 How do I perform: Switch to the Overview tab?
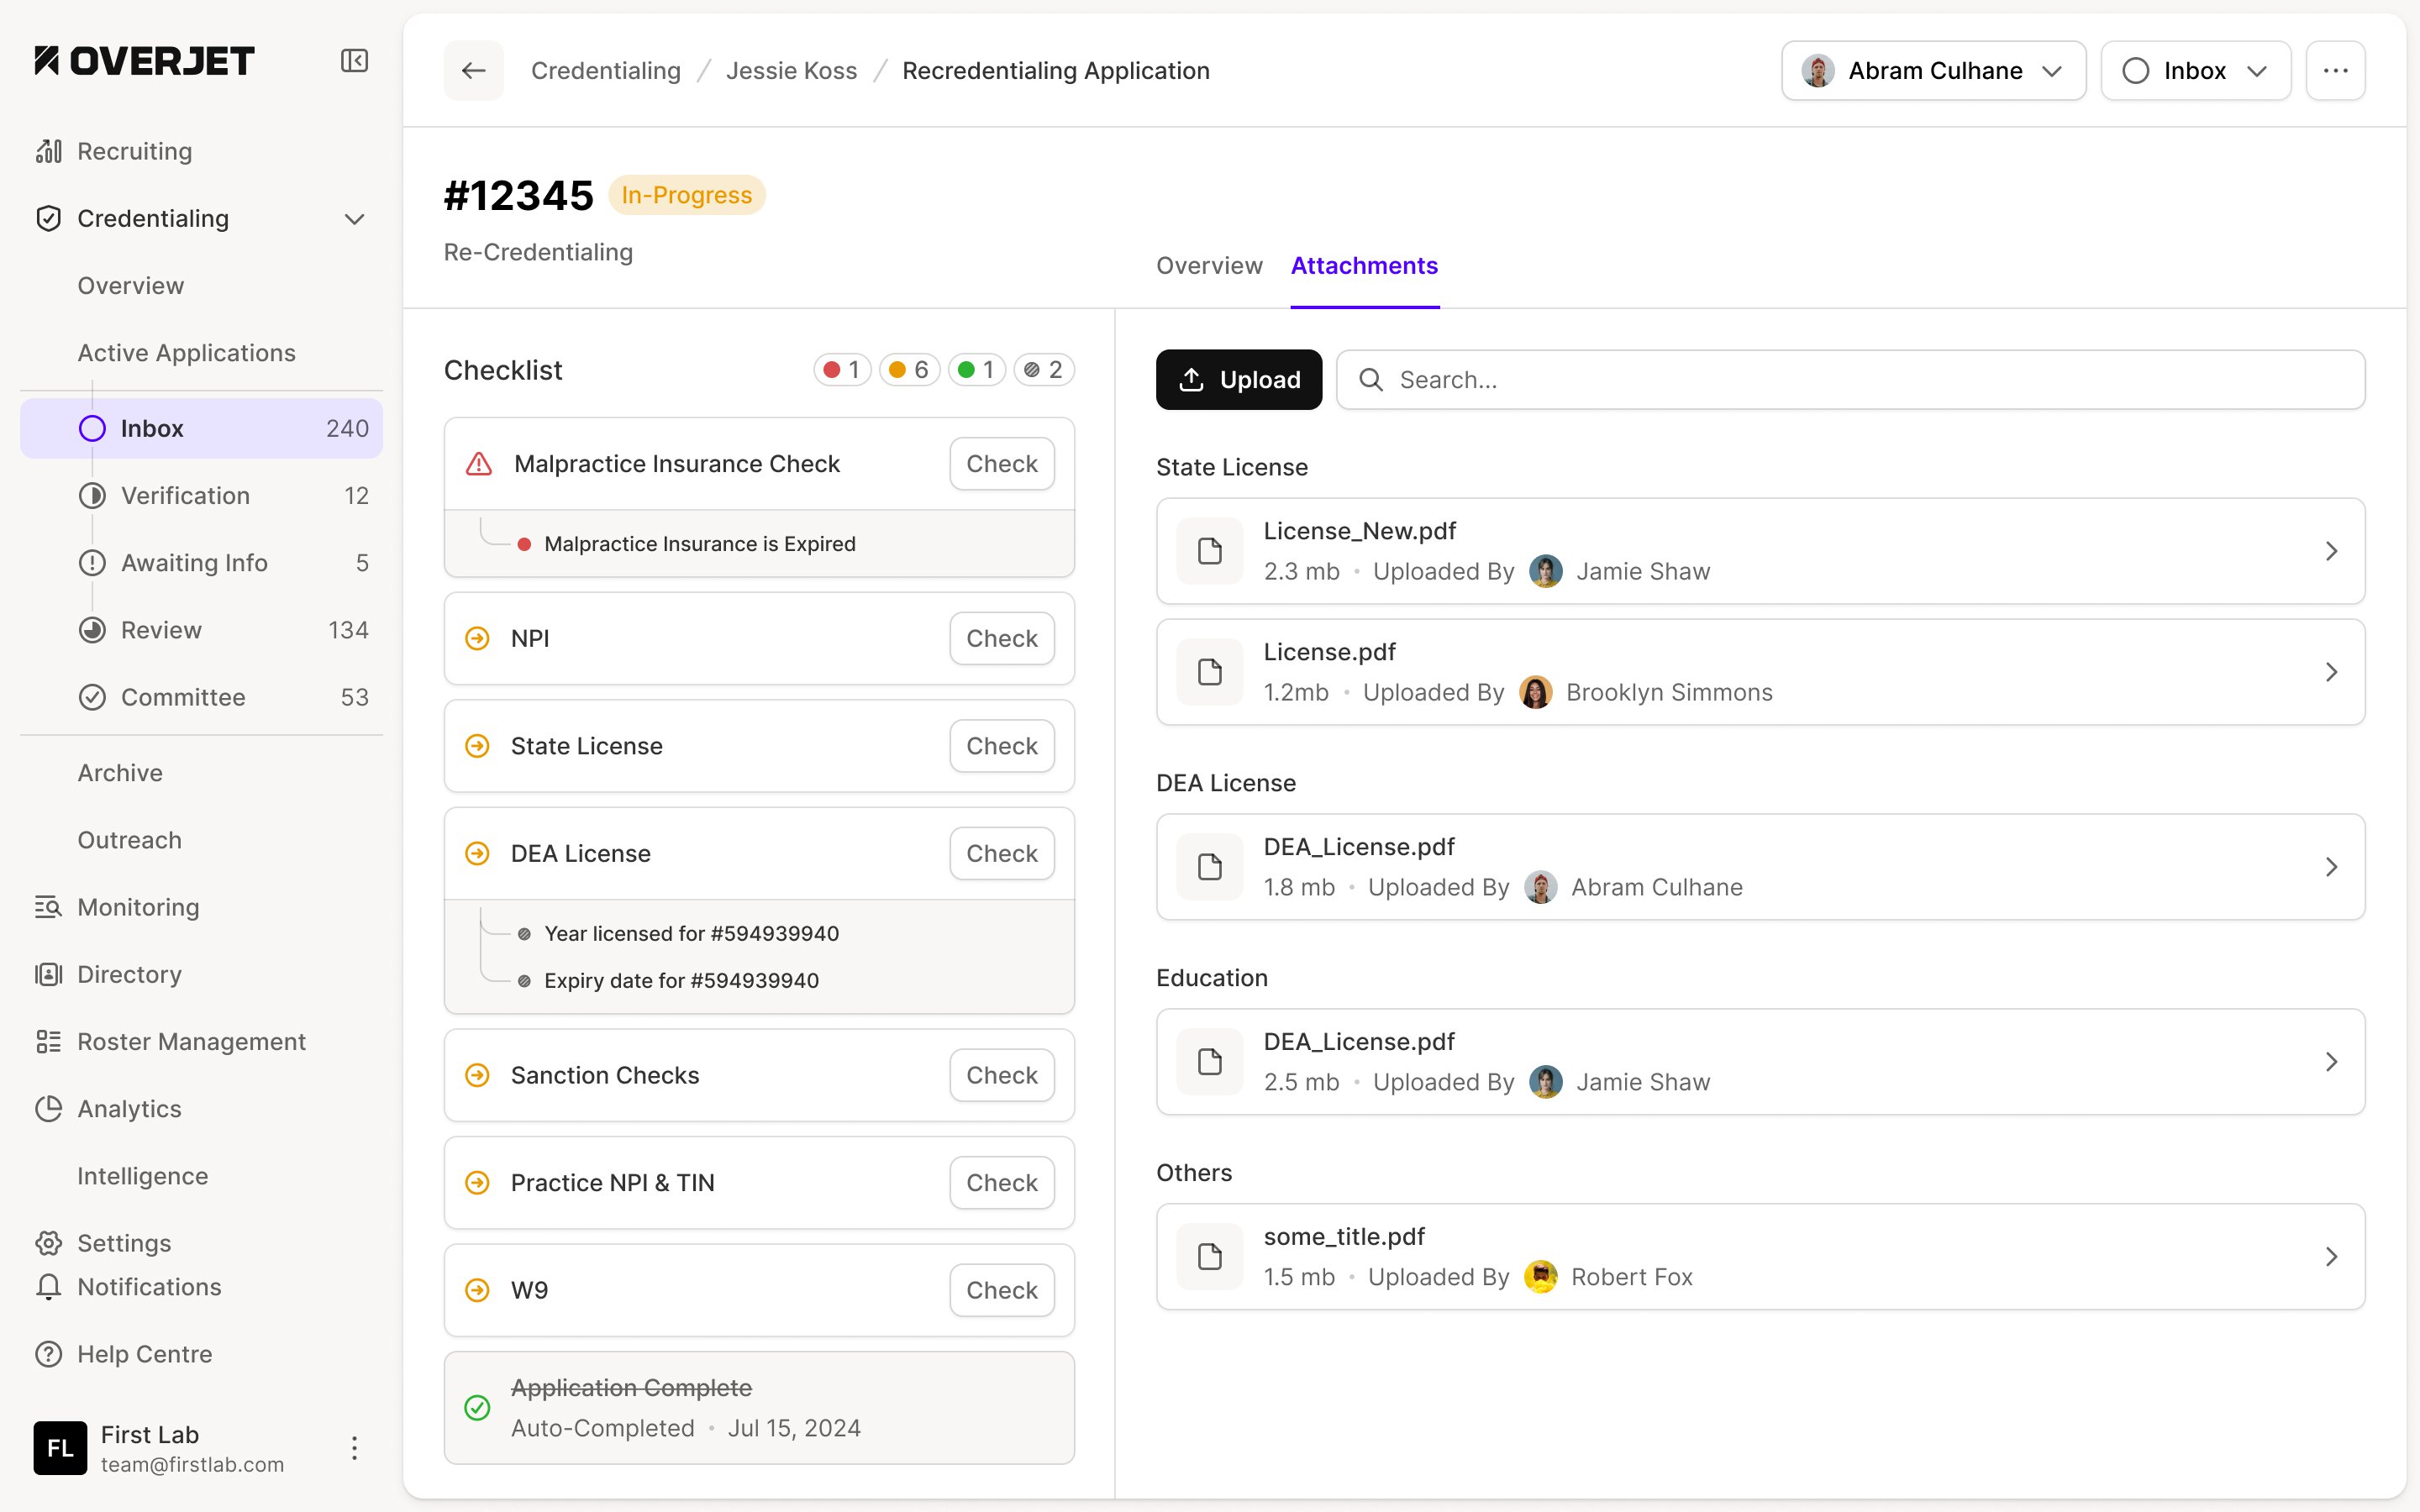tap(1208, 266)
